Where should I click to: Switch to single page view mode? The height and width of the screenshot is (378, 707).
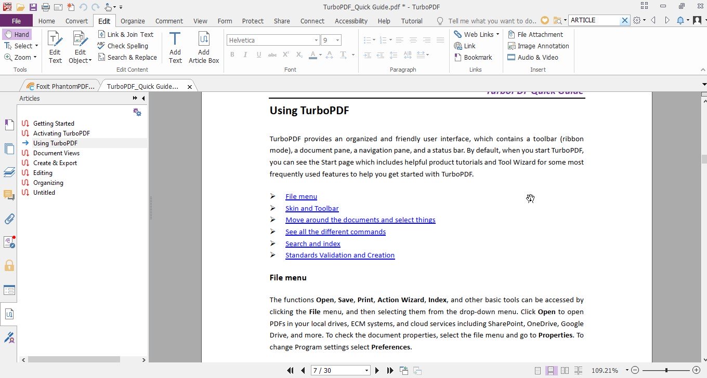(x=538, y=370)
